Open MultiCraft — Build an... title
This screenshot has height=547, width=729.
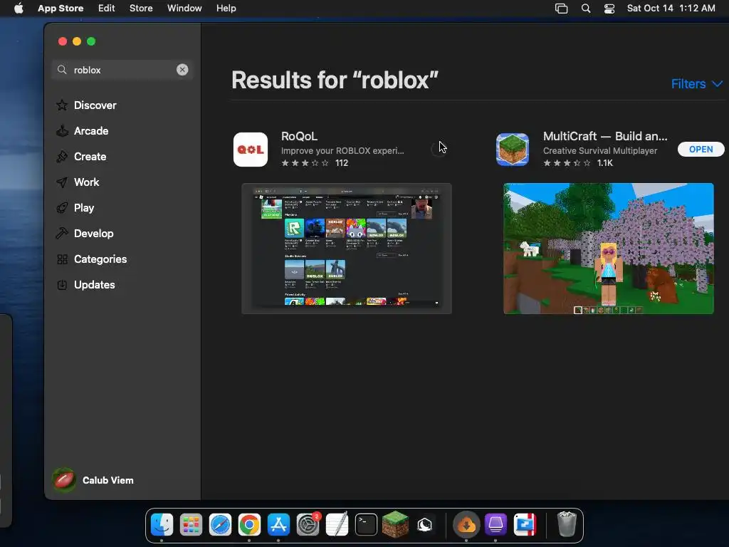(605, 136)
